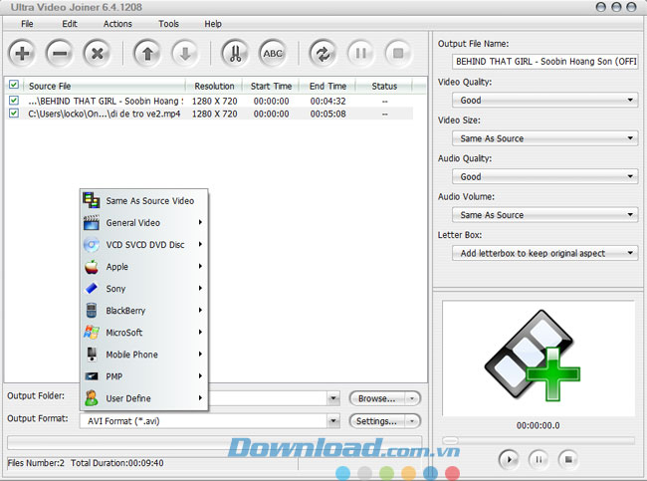Toggle the select-all checkbox in header
647x481 pixels.
[14, 85]
